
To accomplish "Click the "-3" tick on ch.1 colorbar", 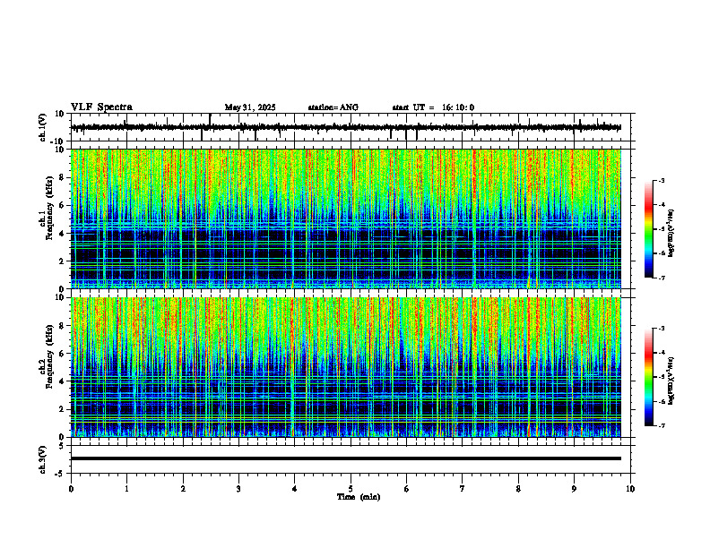I will click(x=661, y=180).
